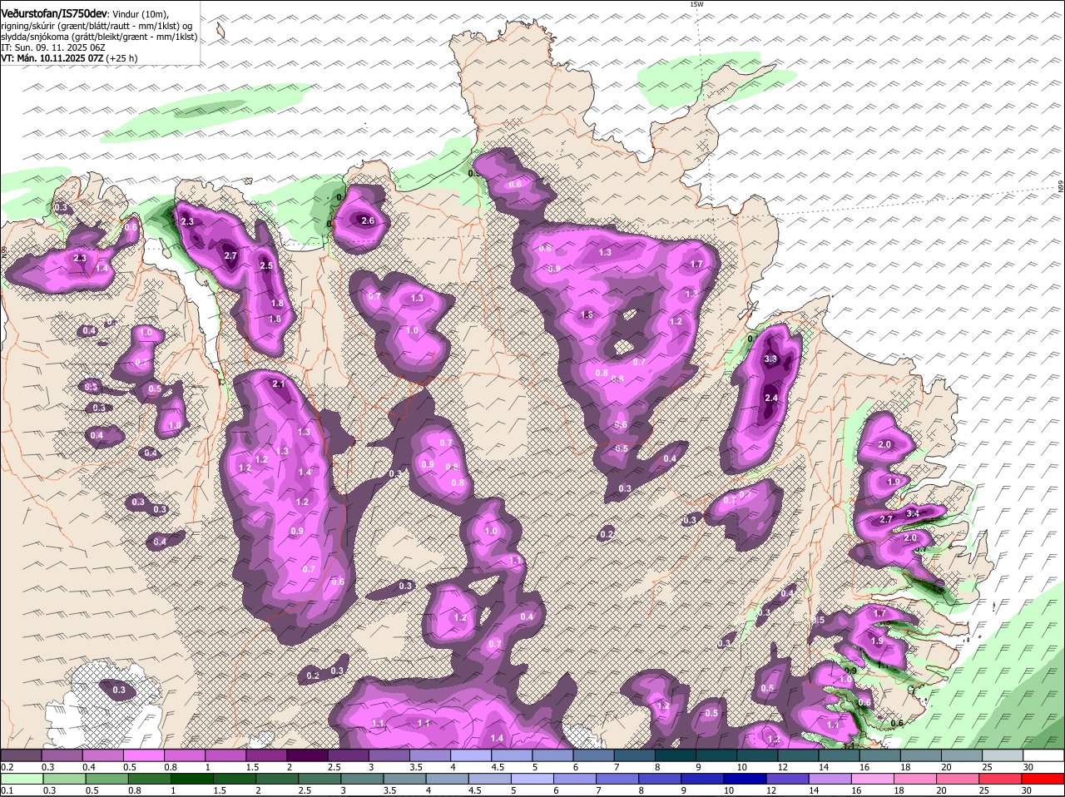Click the '(+25 h)' forecast offset text

pyautogui.click(x=122, y=58)
